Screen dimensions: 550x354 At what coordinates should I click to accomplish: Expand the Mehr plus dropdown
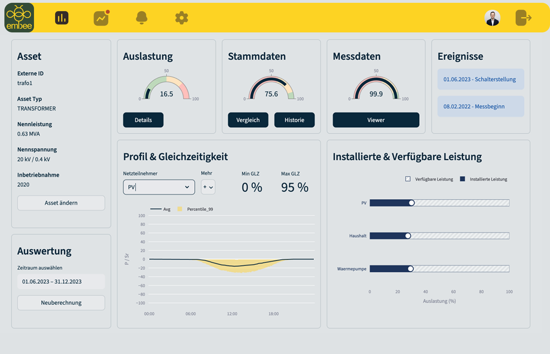[208, 187]
